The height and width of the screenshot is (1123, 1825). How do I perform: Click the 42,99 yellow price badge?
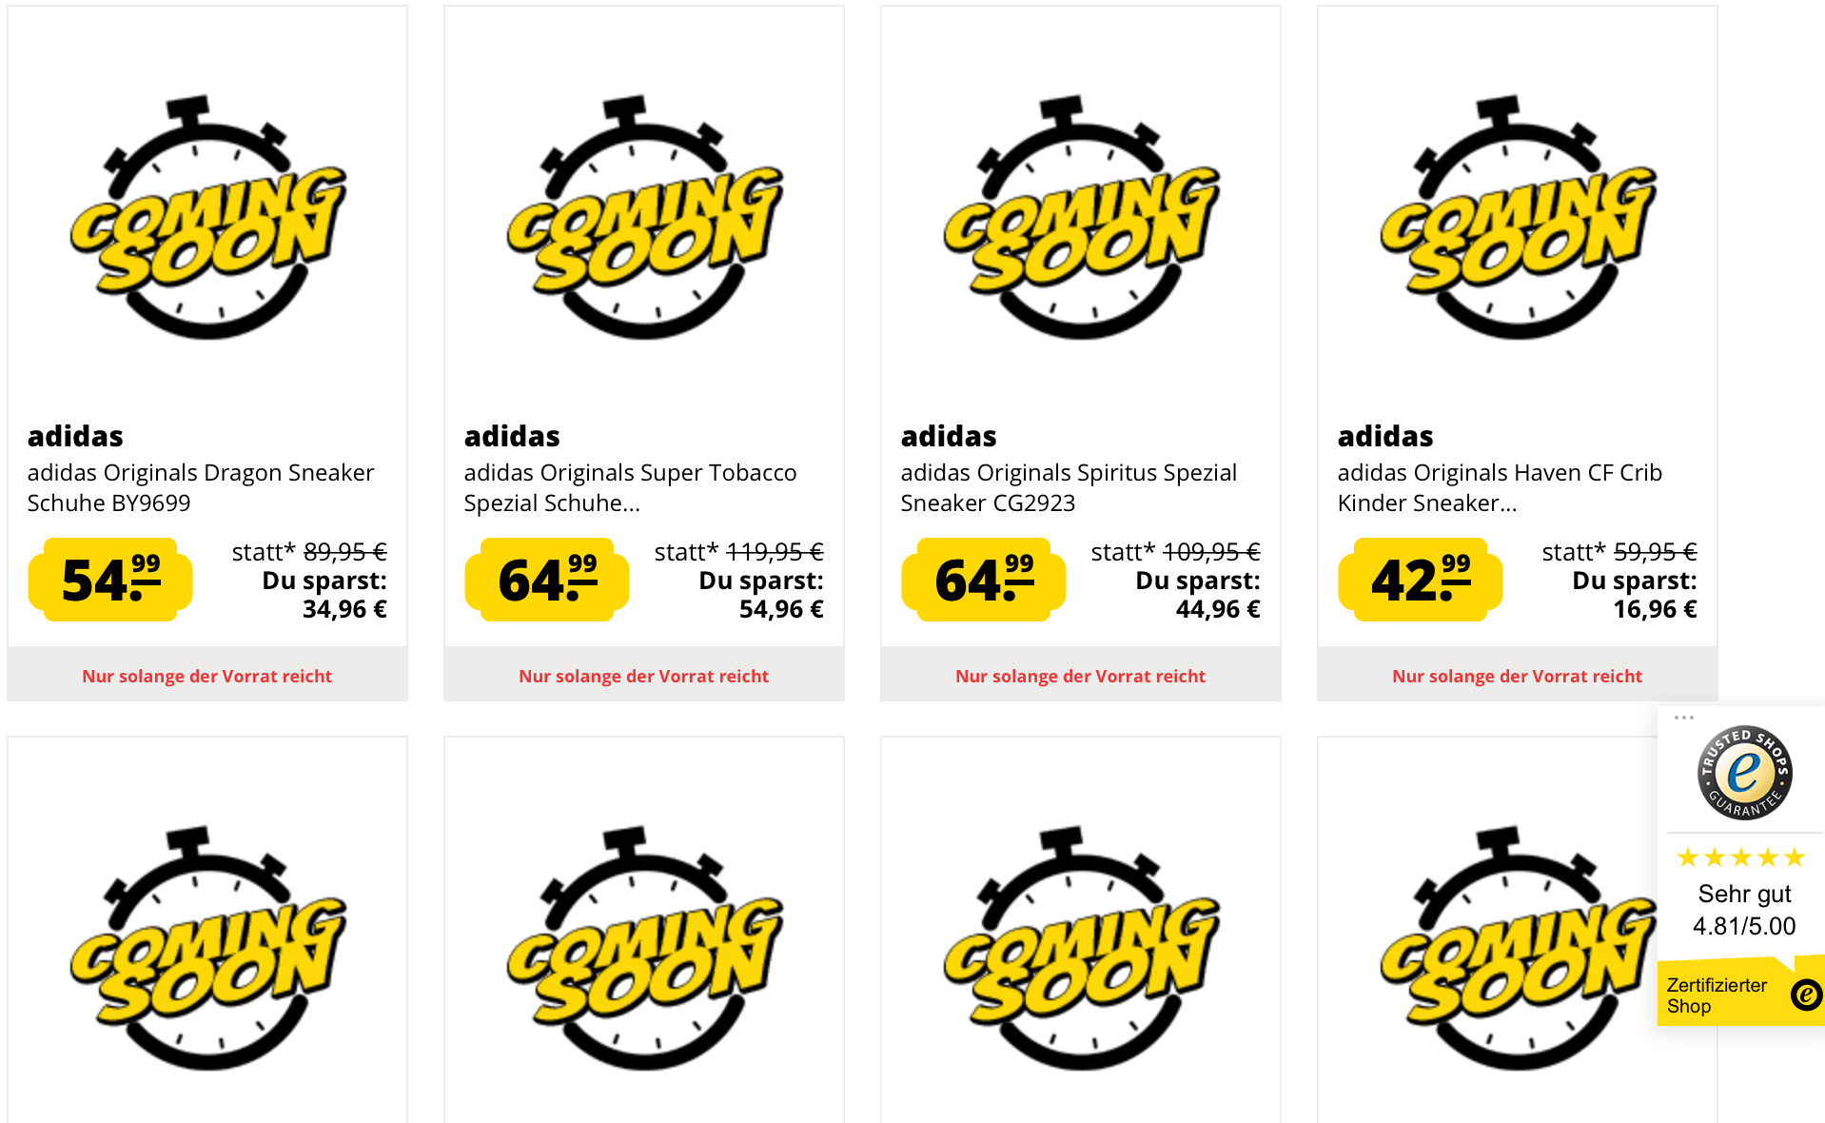pos(1420,580)
